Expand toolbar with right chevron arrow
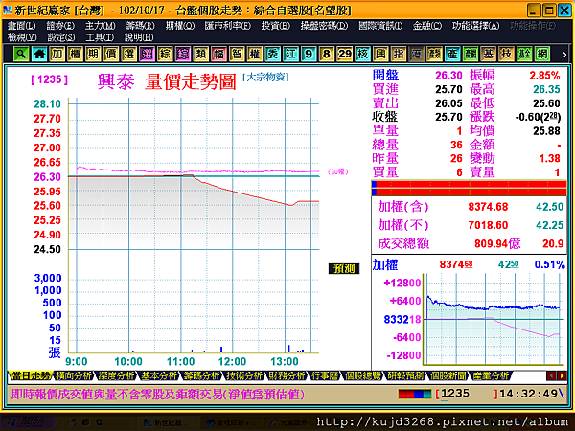 click(x=564, y=55)
